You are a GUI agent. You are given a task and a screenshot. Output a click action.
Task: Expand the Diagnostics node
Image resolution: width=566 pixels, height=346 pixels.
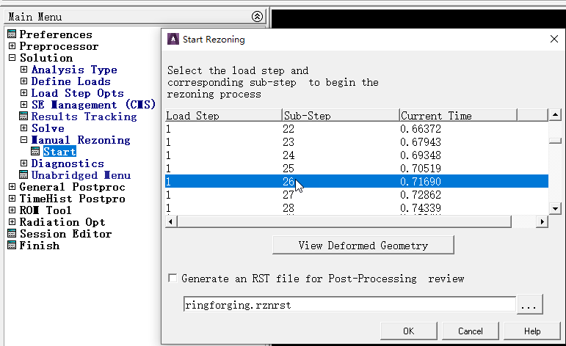point(23,163)
